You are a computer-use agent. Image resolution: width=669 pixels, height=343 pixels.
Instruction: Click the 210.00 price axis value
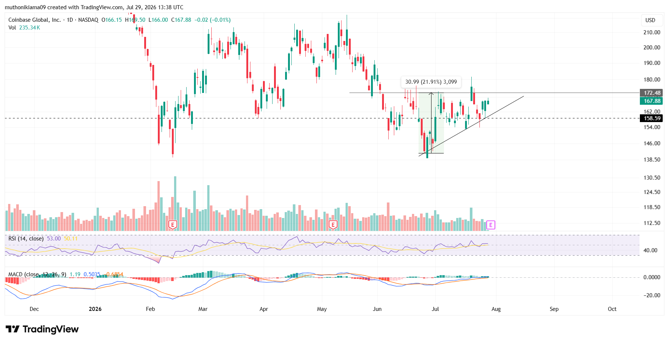click(x=652, y=32)
